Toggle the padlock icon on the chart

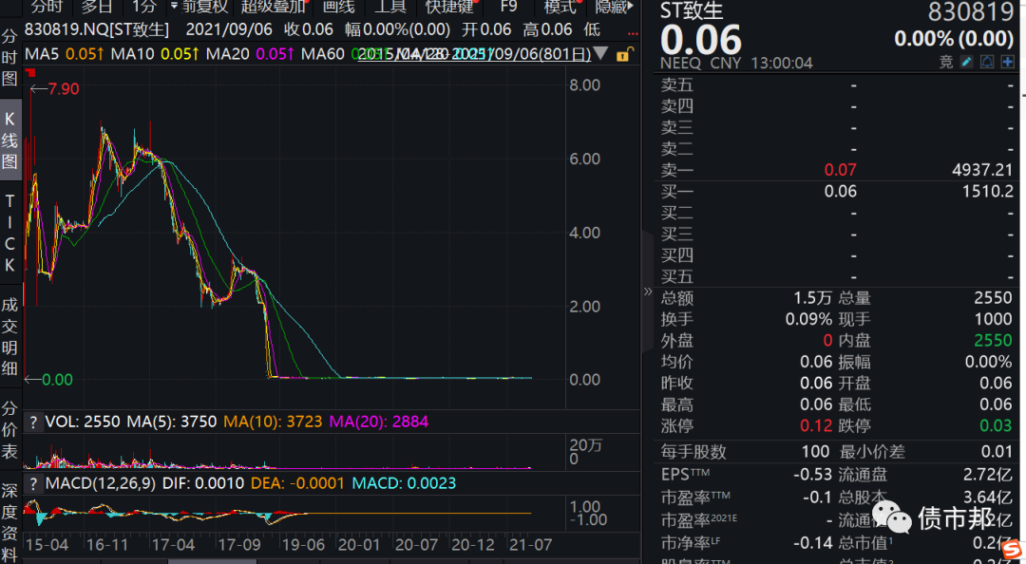[624, 55]
